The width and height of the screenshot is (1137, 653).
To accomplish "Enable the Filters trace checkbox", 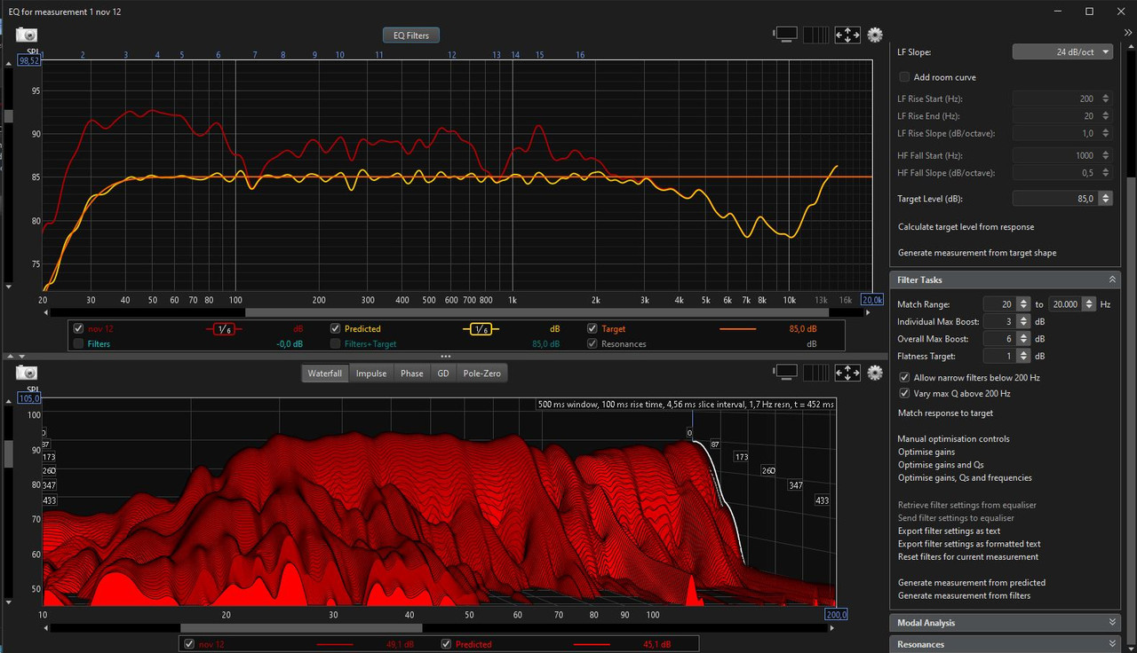I will (x=79, y=343).
